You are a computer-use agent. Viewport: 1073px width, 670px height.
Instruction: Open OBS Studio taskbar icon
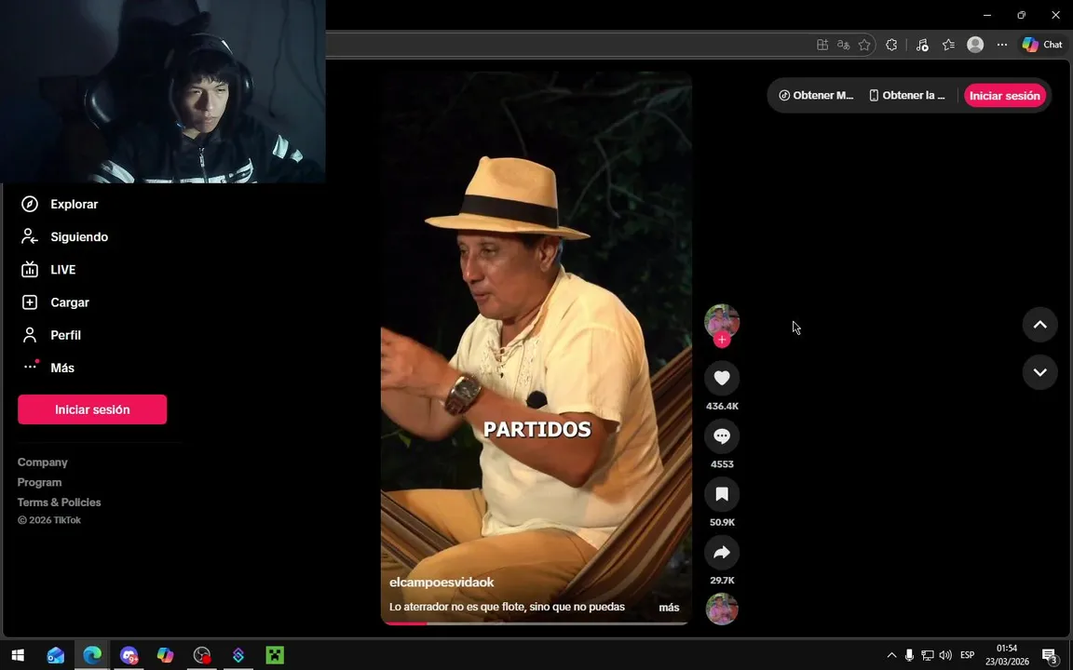pyautogui.click(x=202, y=655)
